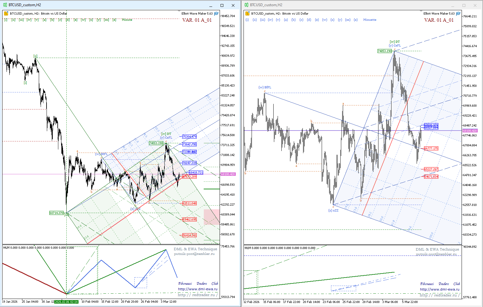The image size is (483, 307).
Task: Click candlestick icon in right window title bar
Action: click(246, 5)
